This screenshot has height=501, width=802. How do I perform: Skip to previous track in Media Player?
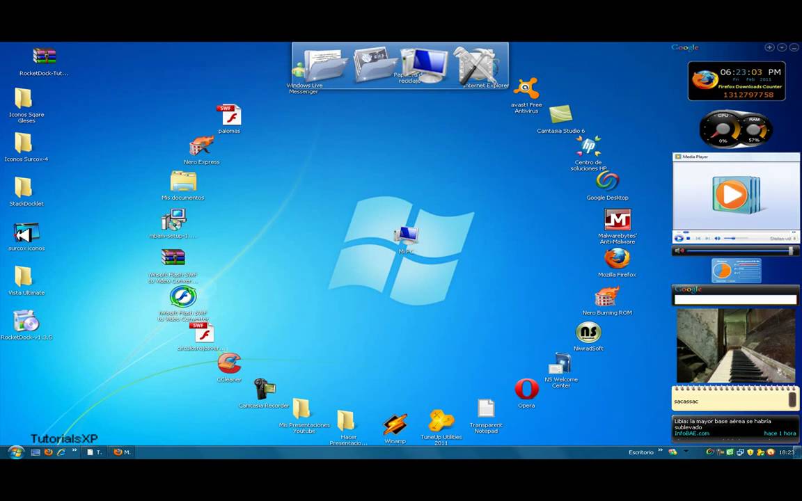698,238
